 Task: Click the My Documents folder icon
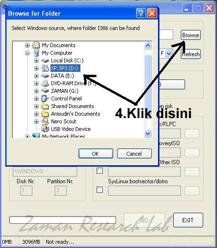pyautogui.click(x=36, y=45)
